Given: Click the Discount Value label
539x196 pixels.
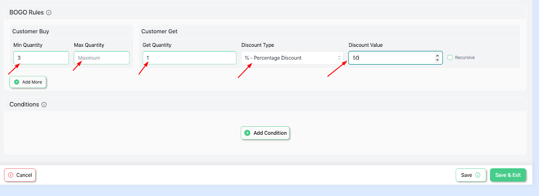Looking at the screenshot, I should [366, 45].
